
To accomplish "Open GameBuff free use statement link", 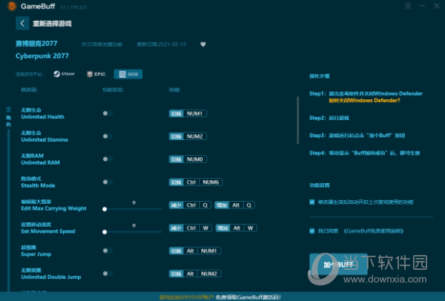I will 374,231.
